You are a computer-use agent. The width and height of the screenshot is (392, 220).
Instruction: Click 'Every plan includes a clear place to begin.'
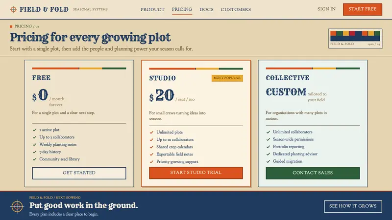[x=64, y=214]
